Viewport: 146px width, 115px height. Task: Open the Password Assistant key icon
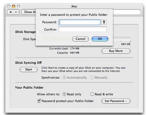point(104,22)
